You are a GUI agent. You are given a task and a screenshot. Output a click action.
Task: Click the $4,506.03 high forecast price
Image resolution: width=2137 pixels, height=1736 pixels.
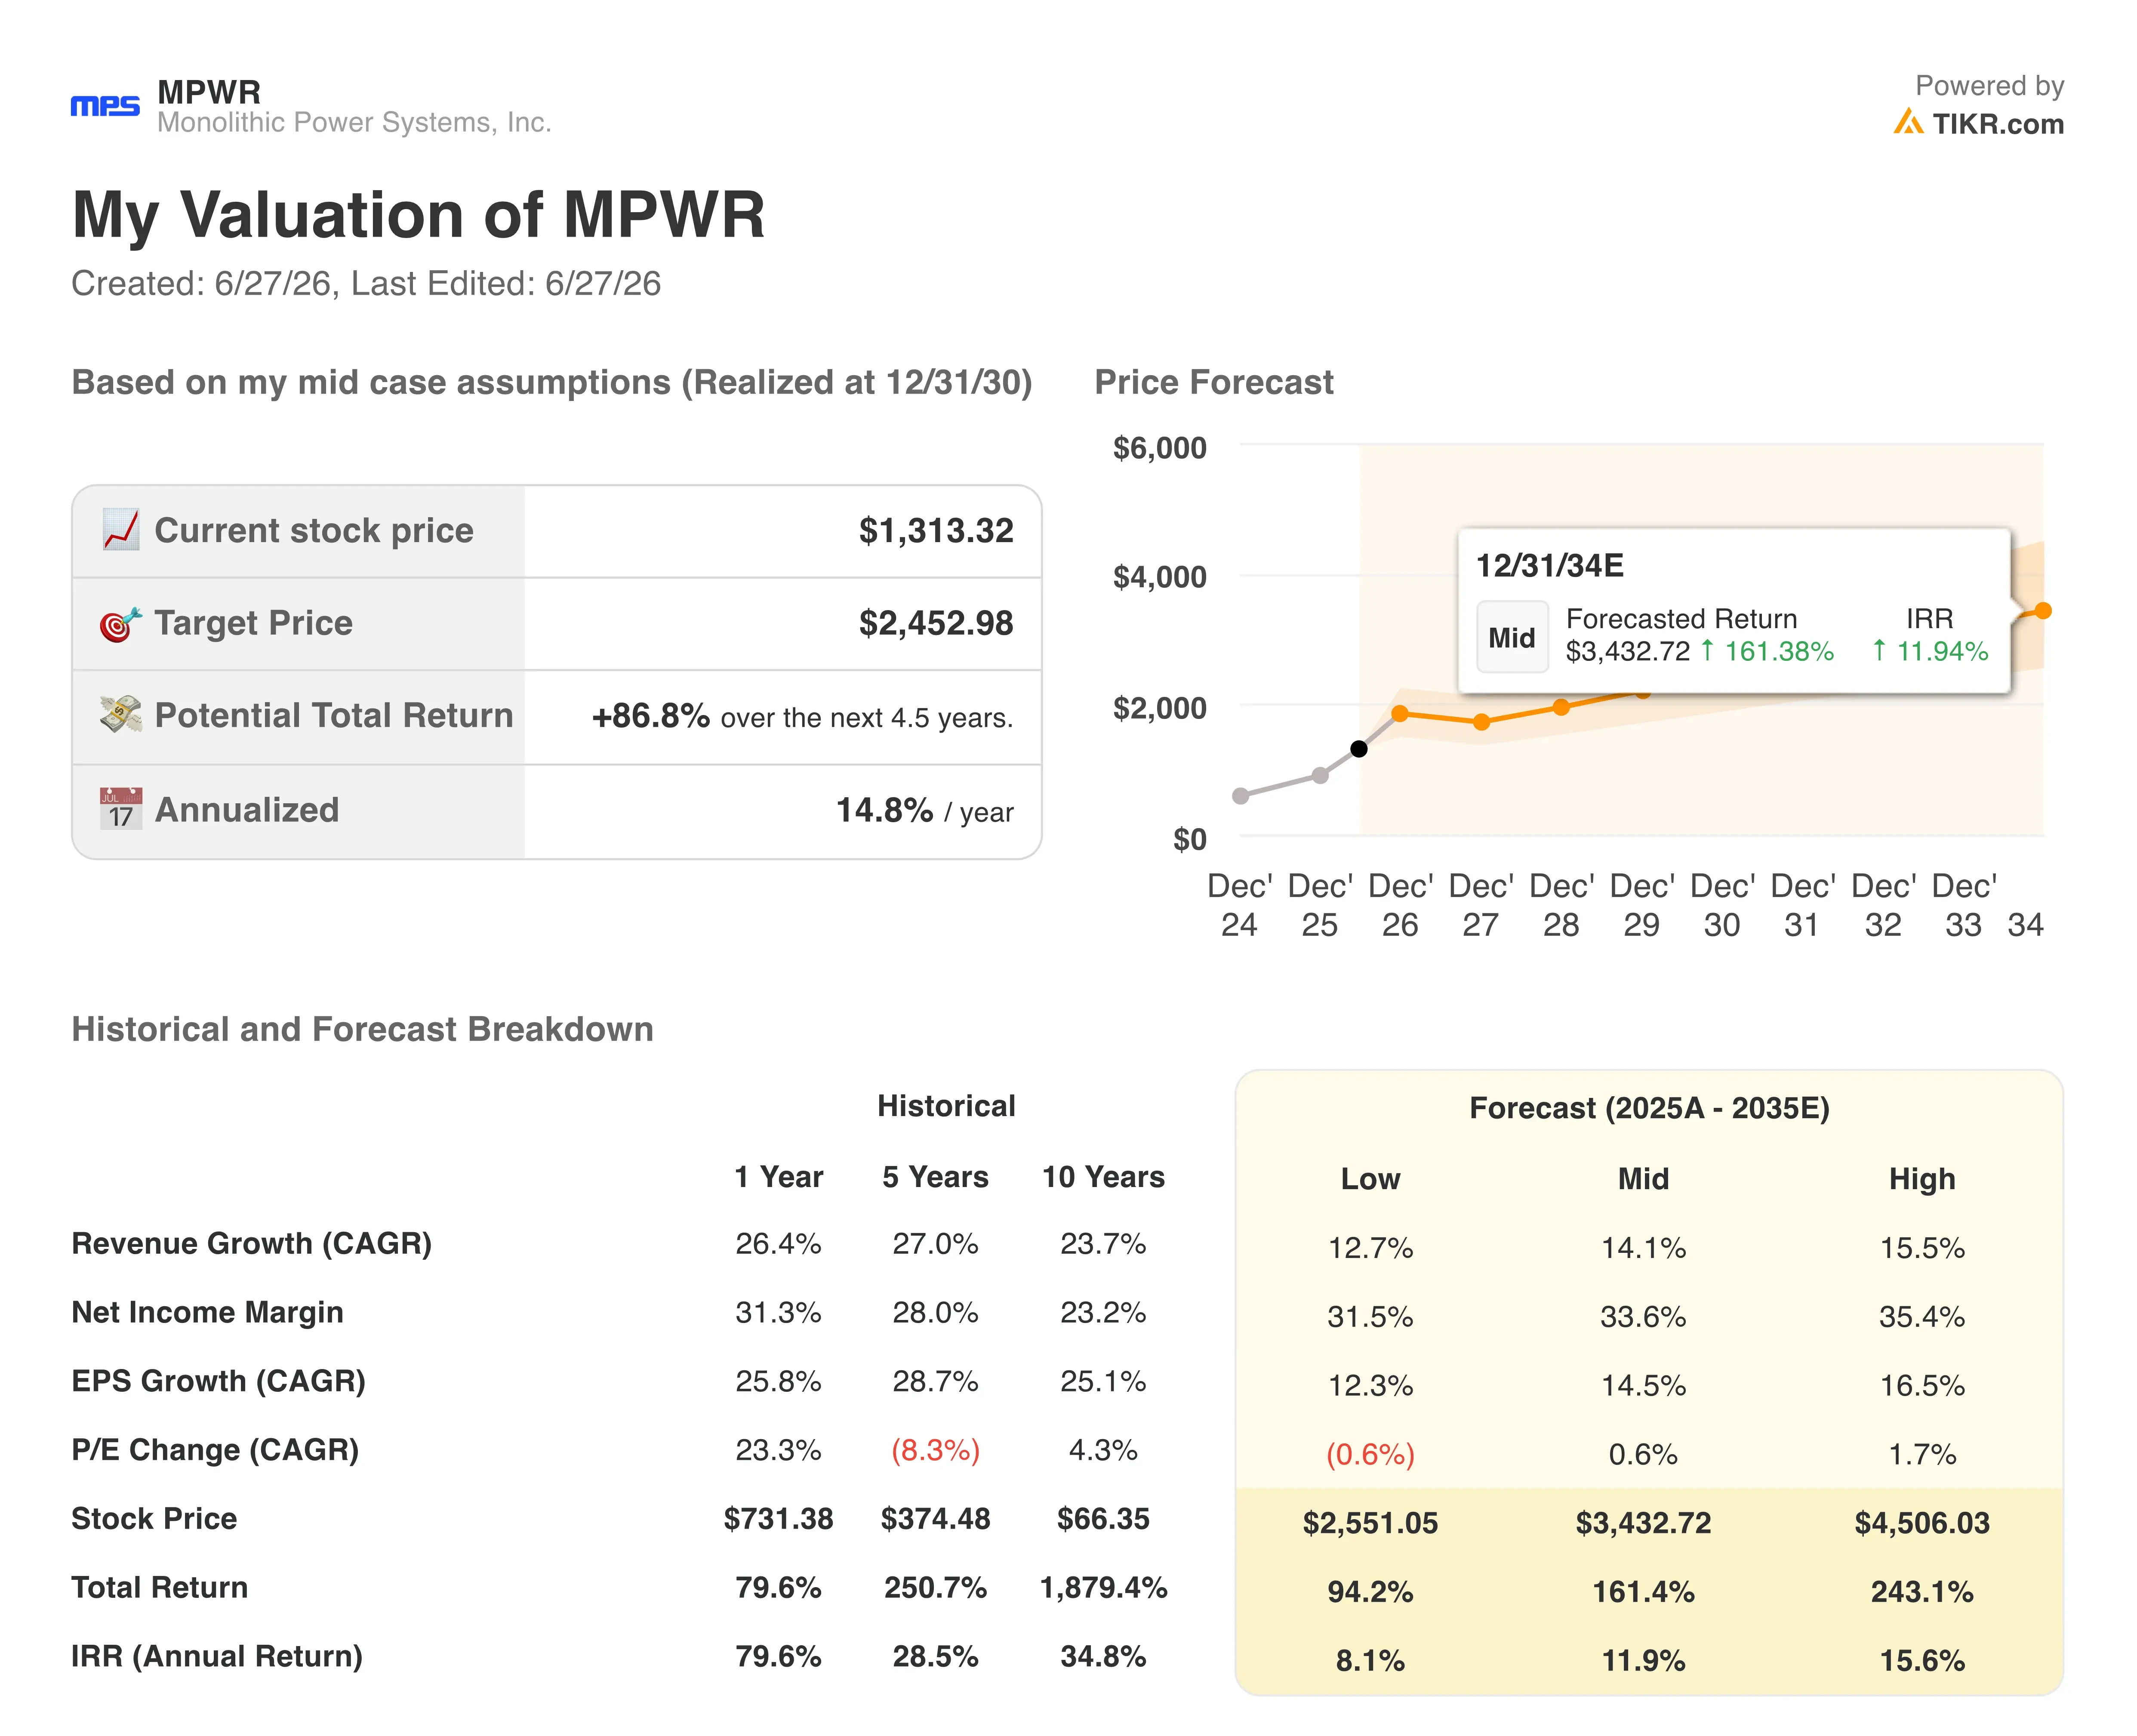coord(1922,1523)
